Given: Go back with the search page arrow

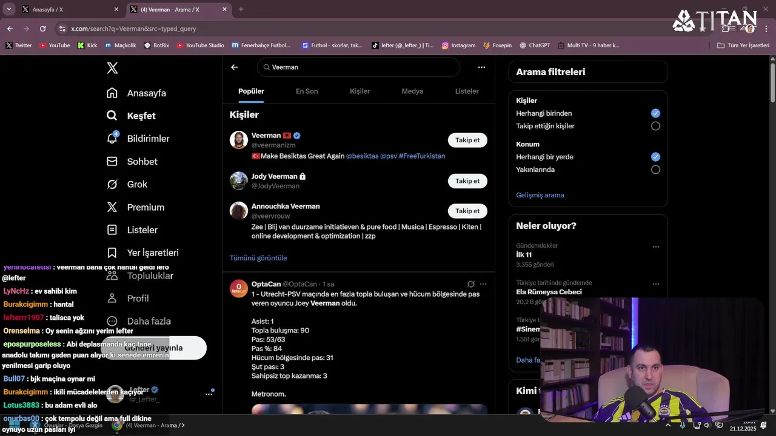Looking at the screenshot, I should pos(235,67).
